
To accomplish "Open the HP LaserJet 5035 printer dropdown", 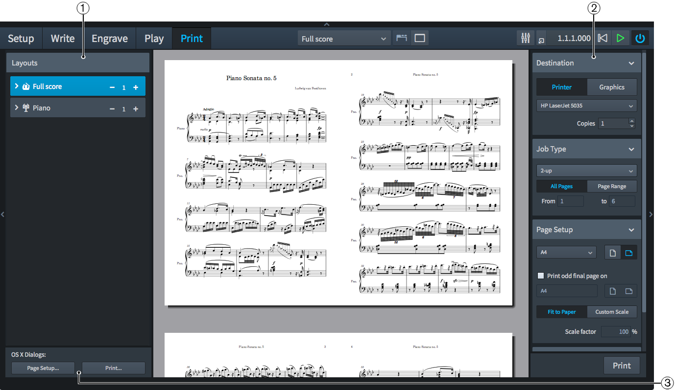I will tap(586, 106).
